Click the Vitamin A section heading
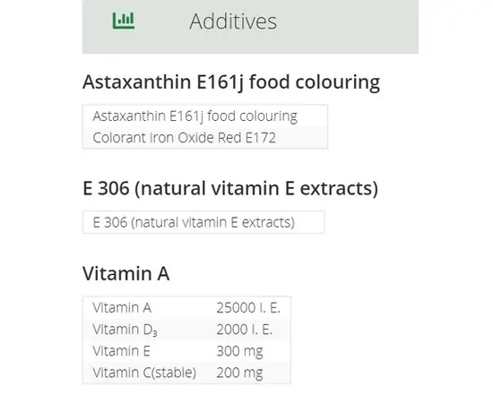Viewport: 493px width, 403px height. tap(126, 273)
